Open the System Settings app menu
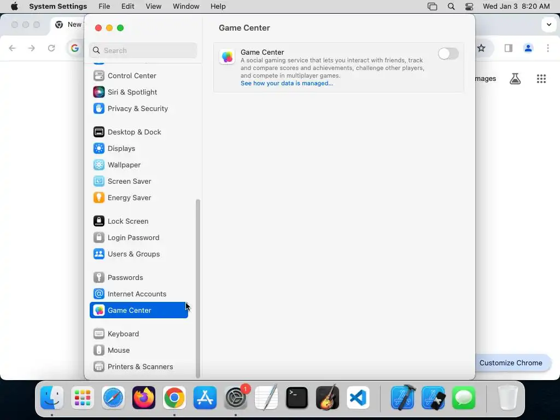The height and width of the screenshot is (420, 560). [58, 7]
